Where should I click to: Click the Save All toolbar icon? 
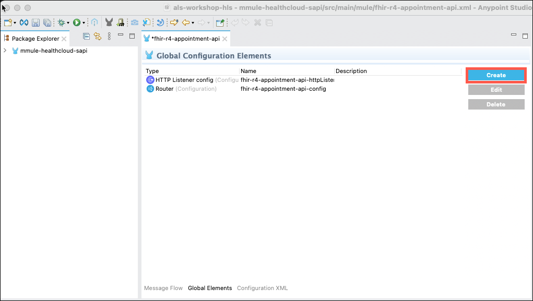pos(47,23)
